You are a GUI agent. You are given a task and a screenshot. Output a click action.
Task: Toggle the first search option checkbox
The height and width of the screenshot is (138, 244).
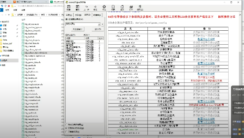point(66,125)
